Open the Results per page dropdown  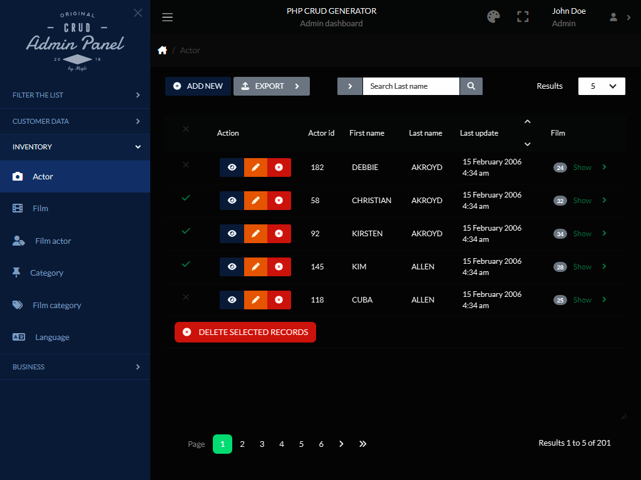tap(602, 86)
